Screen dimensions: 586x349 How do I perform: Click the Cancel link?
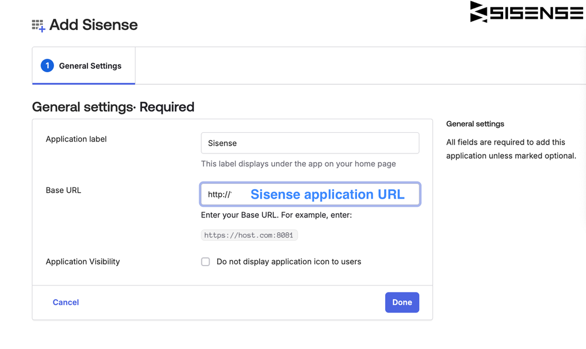coord(66,303)
